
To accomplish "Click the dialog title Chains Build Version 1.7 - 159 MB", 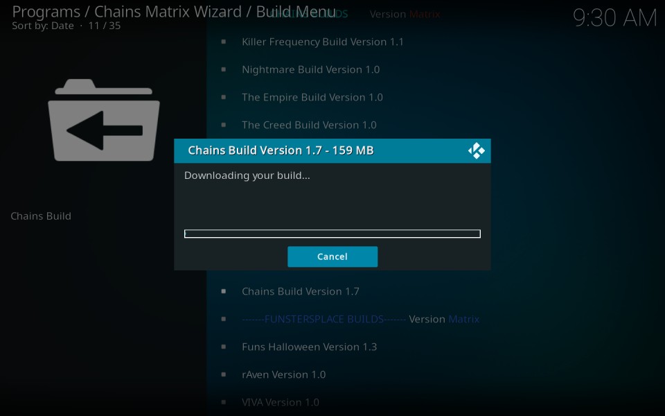I will tap(281, 150).
